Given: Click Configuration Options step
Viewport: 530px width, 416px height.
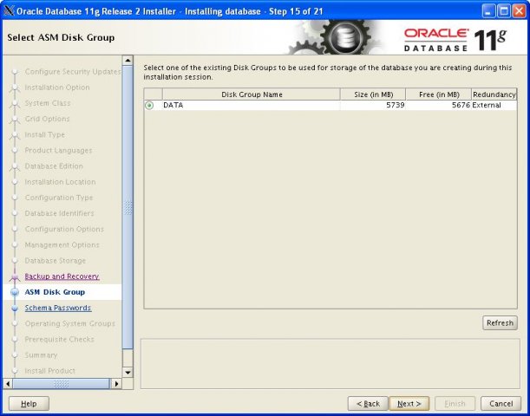Looking at the screenshot, I should (x=64, y=229).
